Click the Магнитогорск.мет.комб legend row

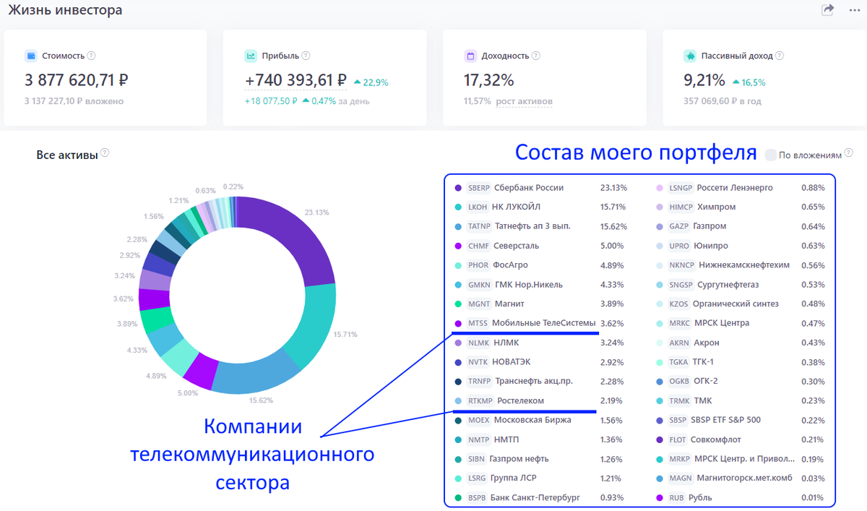741,478
